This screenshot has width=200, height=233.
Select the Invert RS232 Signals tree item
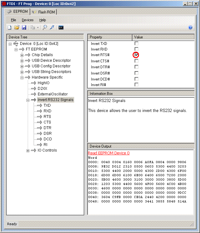(55, 100)
